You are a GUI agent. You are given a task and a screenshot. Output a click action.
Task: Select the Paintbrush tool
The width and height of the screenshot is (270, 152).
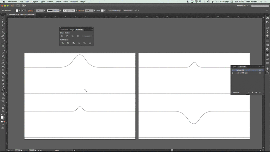[x=3, y=49]
